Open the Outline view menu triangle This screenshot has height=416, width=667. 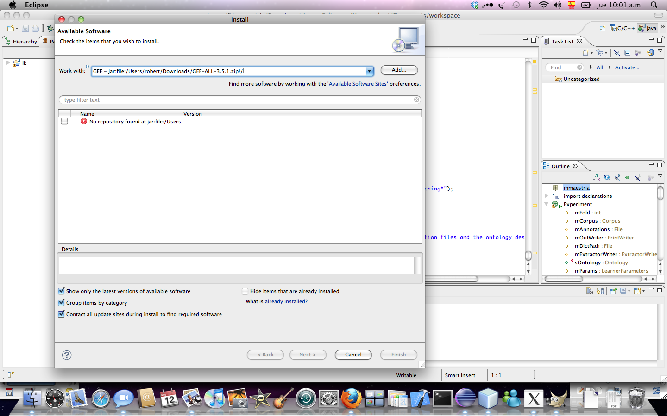660,176
